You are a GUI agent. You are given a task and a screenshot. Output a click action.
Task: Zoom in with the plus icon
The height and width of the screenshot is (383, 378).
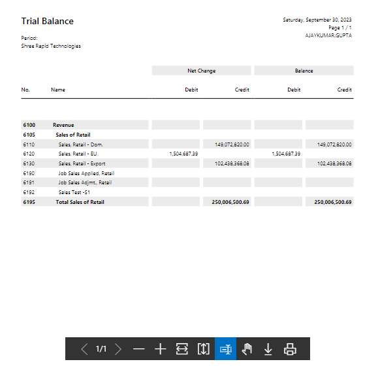coord(161,349)
